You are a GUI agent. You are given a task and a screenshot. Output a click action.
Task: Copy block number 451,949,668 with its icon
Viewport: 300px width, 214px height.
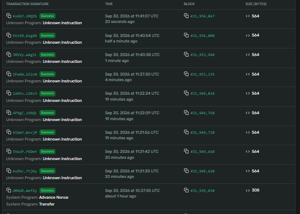[186, 151]
